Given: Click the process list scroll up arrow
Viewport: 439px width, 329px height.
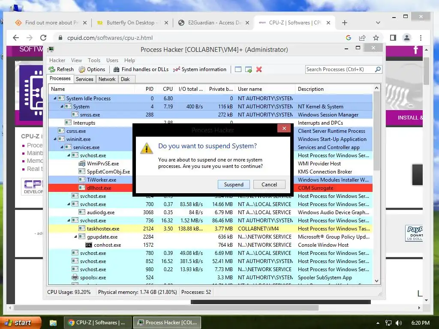Looking at the screenshot, I should pyautogui.click(x=376, y=88).
